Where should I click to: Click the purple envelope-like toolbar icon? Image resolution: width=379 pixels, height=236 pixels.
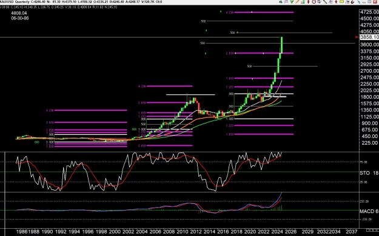point(286,2)
